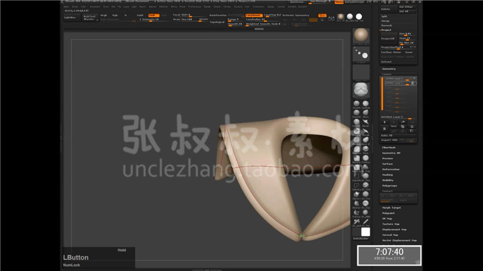This screenshot has width=483, height=271.
Task: Toggle the Mrgb mode button
Action: pyautogui.click(x=104, y=15)
